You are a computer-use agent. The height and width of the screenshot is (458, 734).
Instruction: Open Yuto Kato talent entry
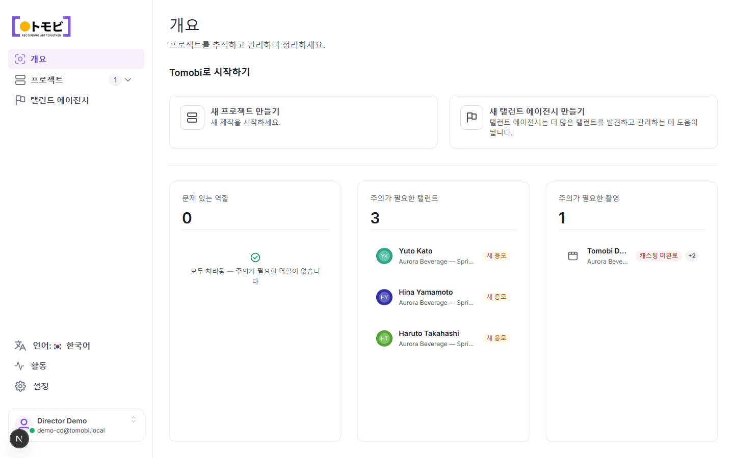(443, 256)
